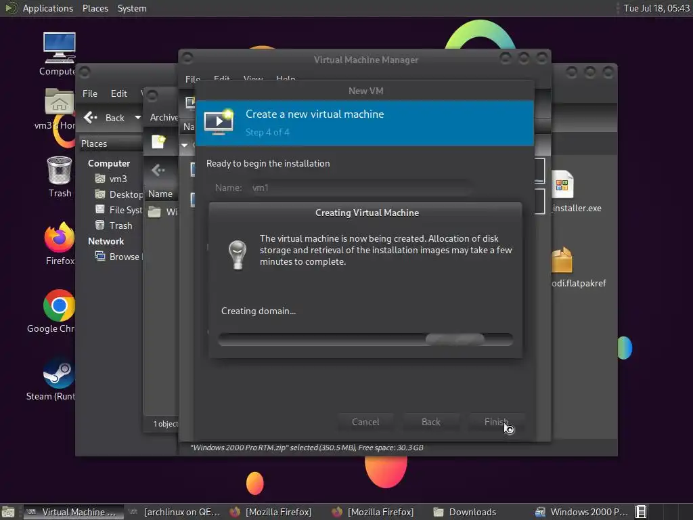The height and width of the screenshot is (520, 693).
Task: Open the Trash desktop icon
Action: click(60, 170)
